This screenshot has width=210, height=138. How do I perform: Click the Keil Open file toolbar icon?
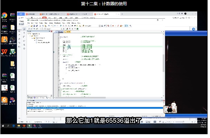(32, 26)
